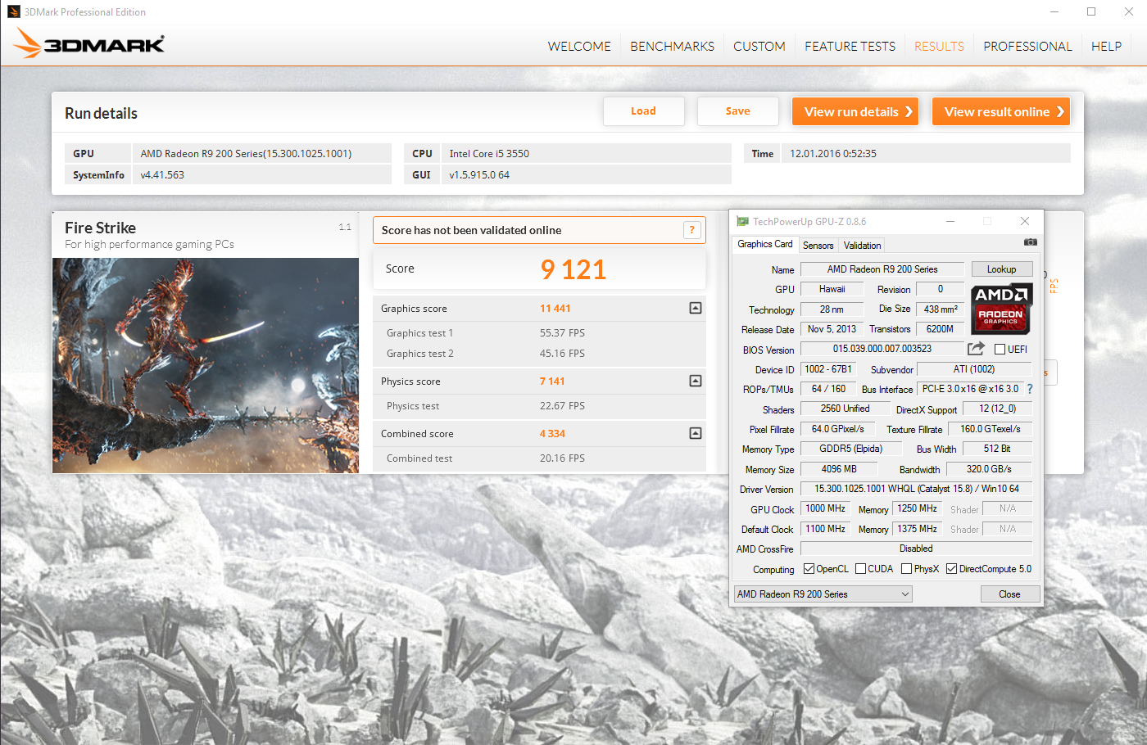Click the AMD Radeon Graphics logo

point(1000,309)
